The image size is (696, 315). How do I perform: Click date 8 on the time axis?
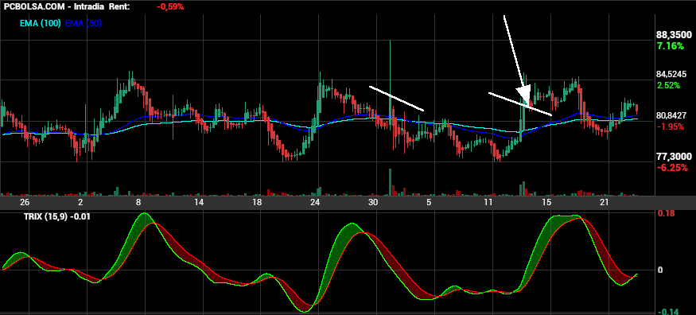coord(138,203)
